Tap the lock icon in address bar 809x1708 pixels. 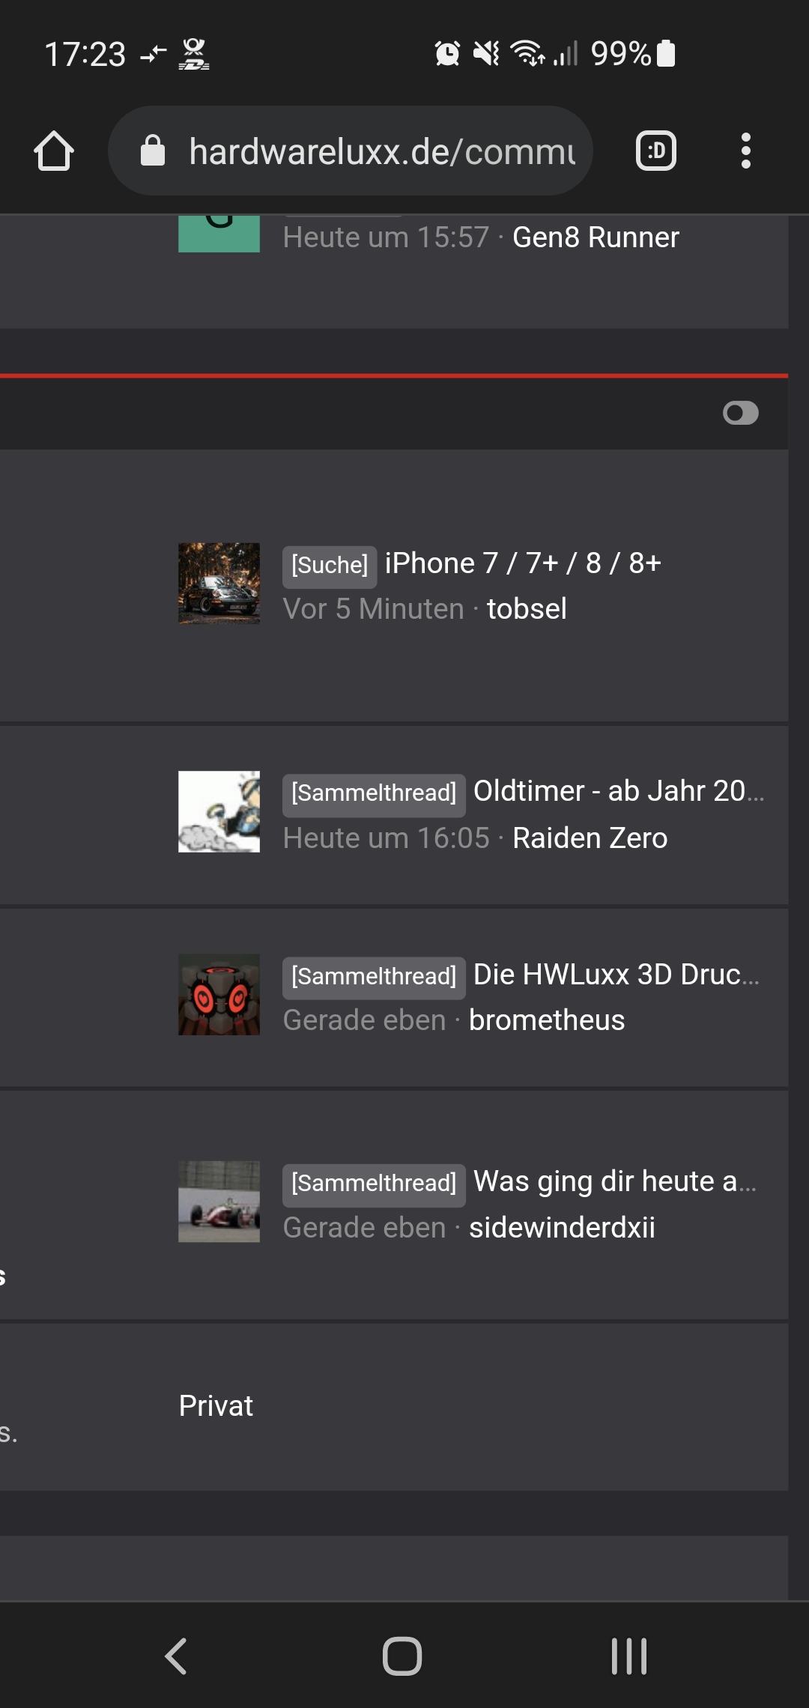coord(153,151)
